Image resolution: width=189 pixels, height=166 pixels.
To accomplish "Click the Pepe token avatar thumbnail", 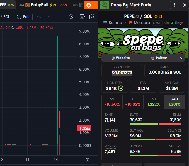I will click(x=105, y=5).
